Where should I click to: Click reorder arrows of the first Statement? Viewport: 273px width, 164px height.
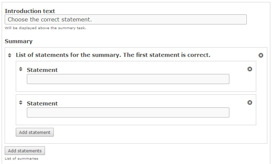[x=20, y=69]
